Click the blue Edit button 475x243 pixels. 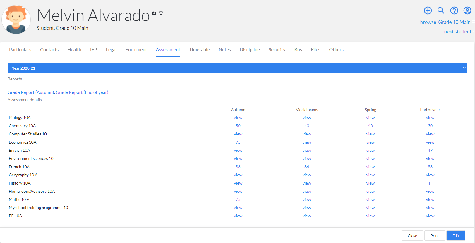(456, 236)
